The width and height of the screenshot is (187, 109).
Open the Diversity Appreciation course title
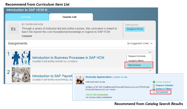pos(99,77)
